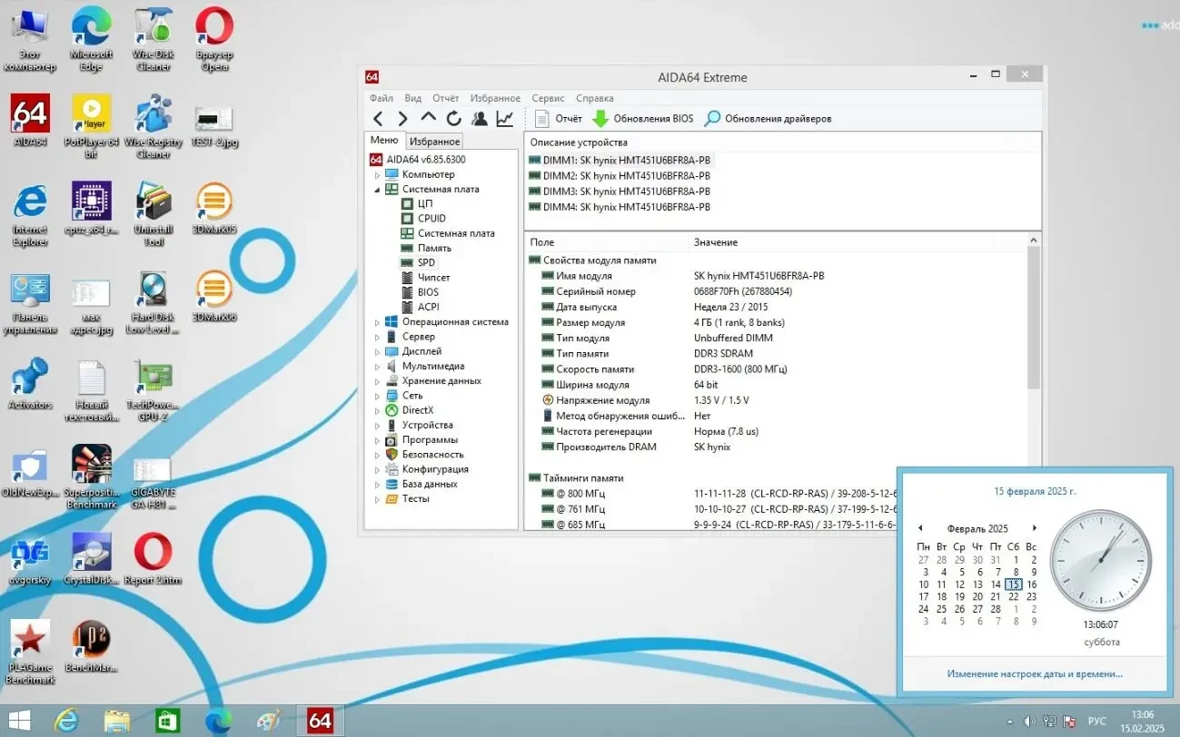Click the refresh icon in the toolbar
1180x737 pixels.
[453, 118]
